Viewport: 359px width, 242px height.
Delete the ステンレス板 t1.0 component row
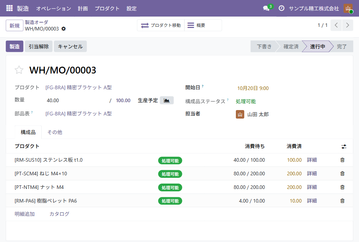click(x=342, y=160)
